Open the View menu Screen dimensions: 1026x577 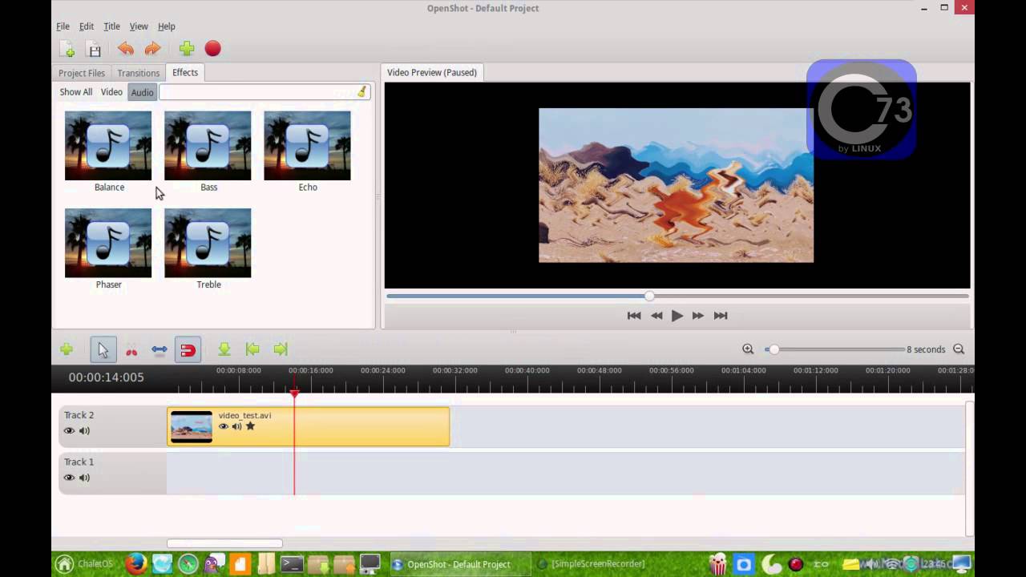(139, 26)
